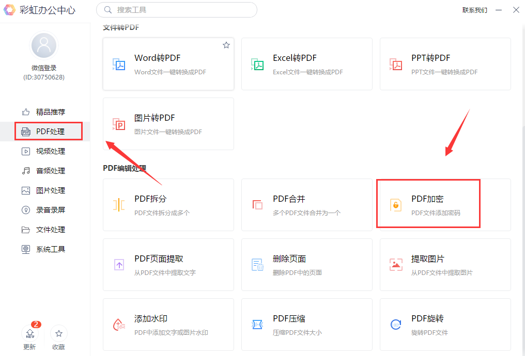Click the user avatar for 微信登录
This screenshot has width=525, height=356.
[44, 45]
